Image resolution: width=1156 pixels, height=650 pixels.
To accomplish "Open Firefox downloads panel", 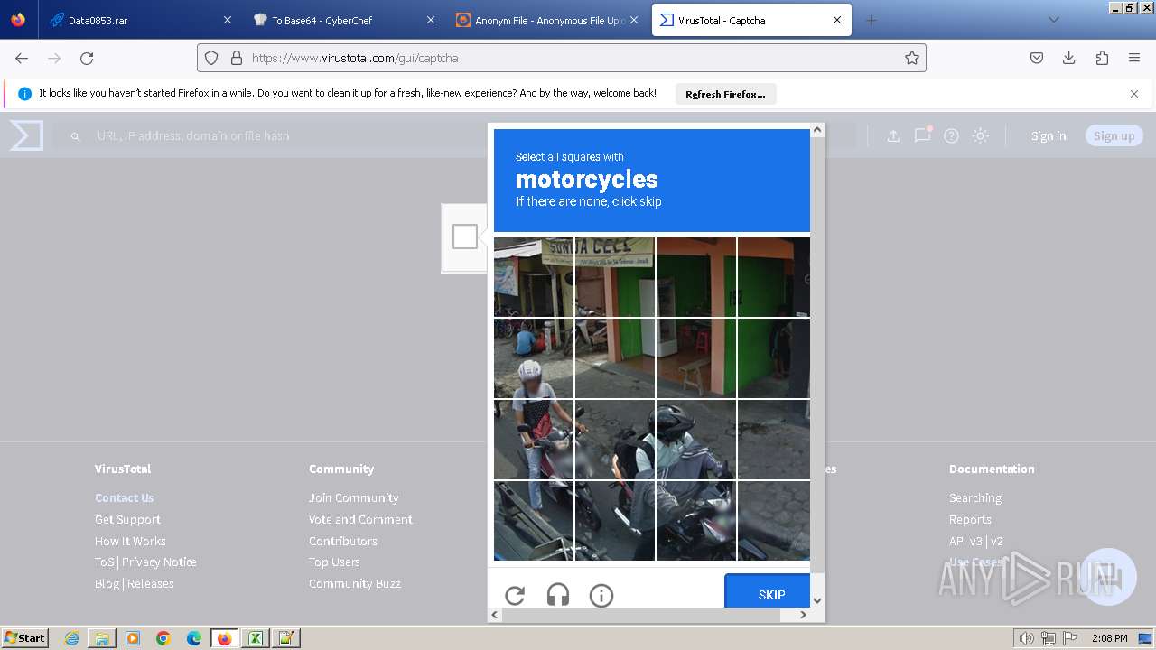I will 1069,58.
